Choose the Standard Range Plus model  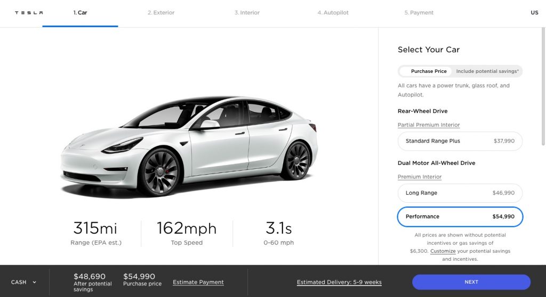click(460, 141)
